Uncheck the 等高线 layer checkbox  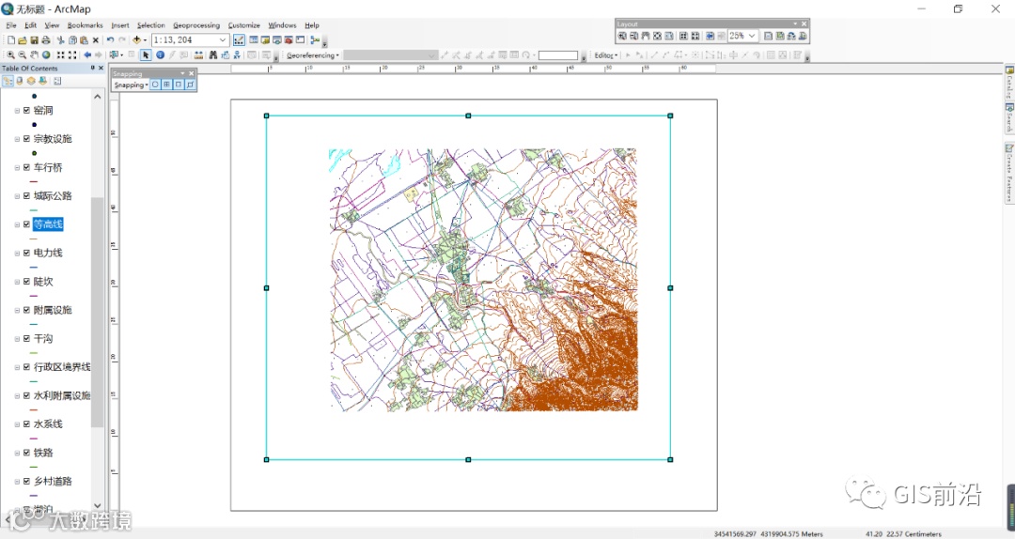point(26,224)
